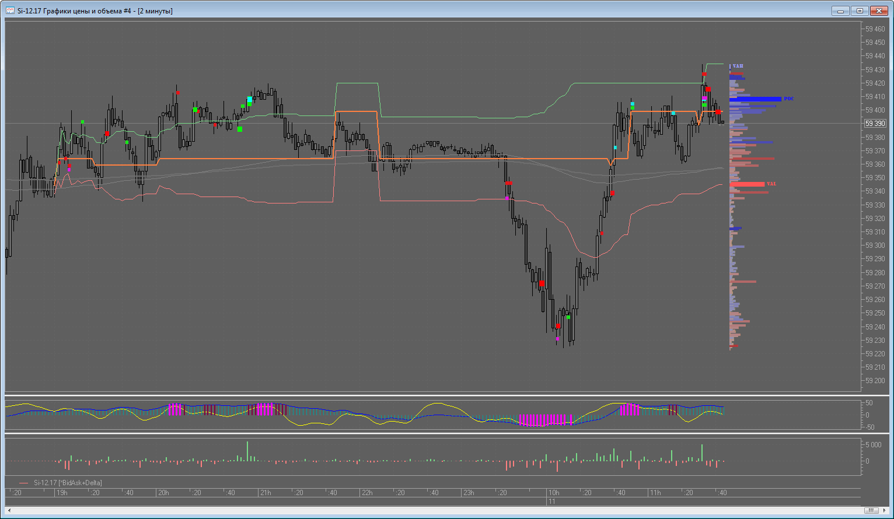Click the VAL label on volume profile
Screen dimensions: 894x519
click(771, 184)
